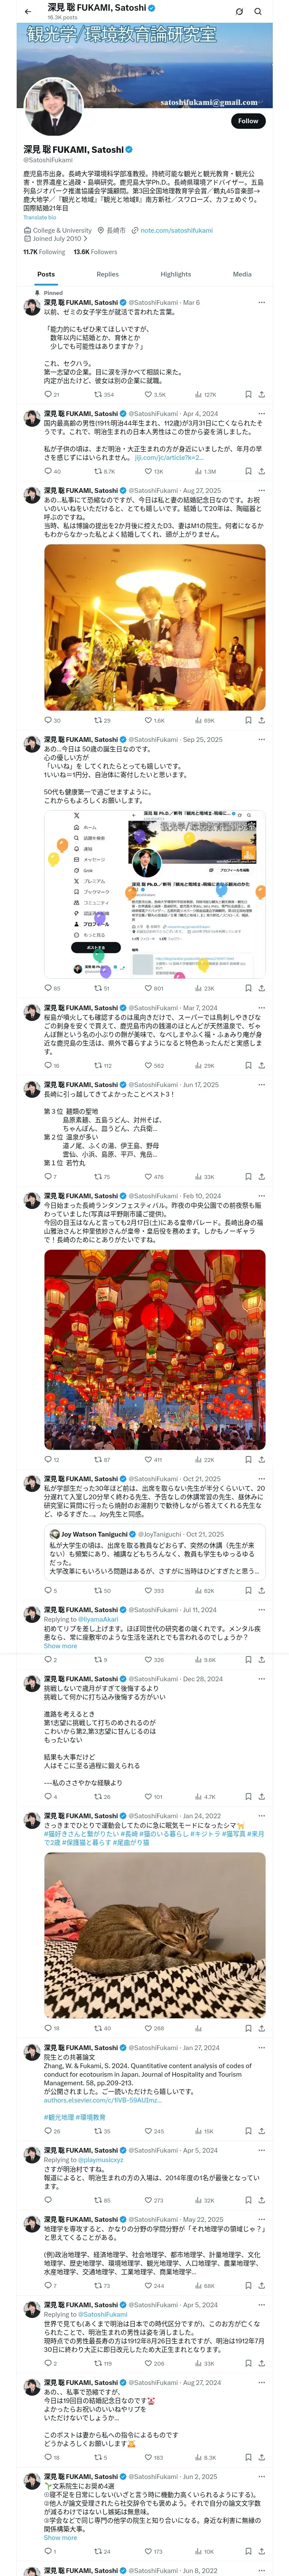
Task: Open the wedding reception photo
Action: click(155, 627)
